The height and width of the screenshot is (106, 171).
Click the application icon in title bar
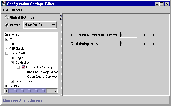click(4, 4)
